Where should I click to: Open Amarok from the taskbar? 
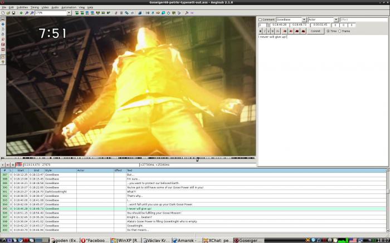click(187, 240)
